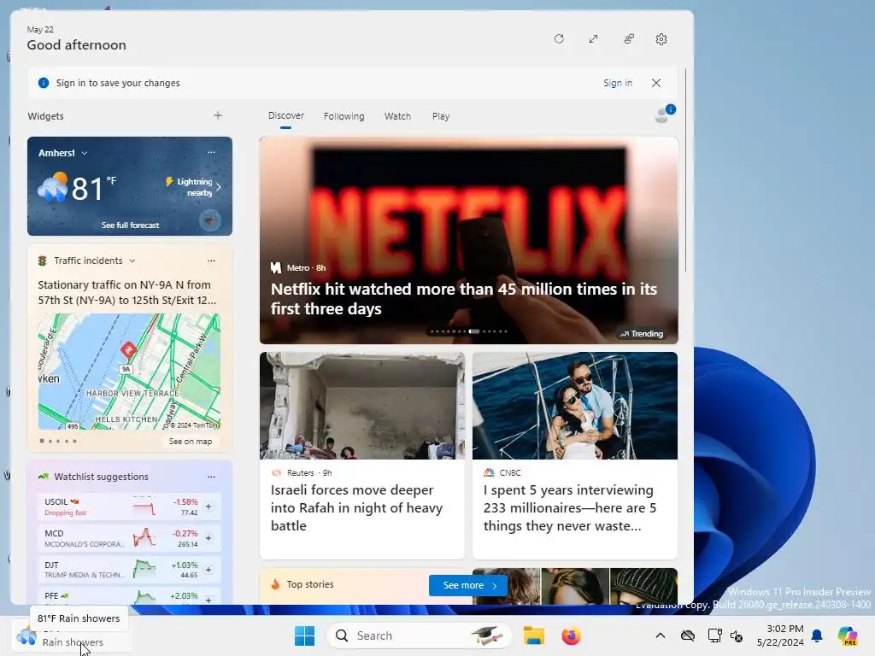The width and height of the screenshot is (875, 656).
Task: Show hidden system tray icons
Action: (x=661, y=635)
